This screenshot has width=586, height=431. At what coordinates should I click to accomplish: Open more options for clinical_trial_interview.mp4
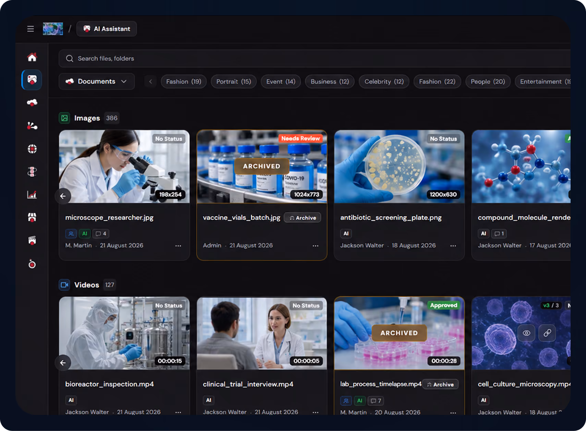coord(316,412)
